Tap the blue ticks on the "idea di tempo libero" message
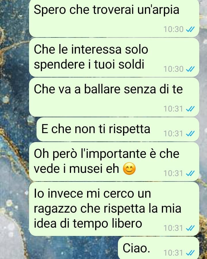 click(x=190, y=228)
